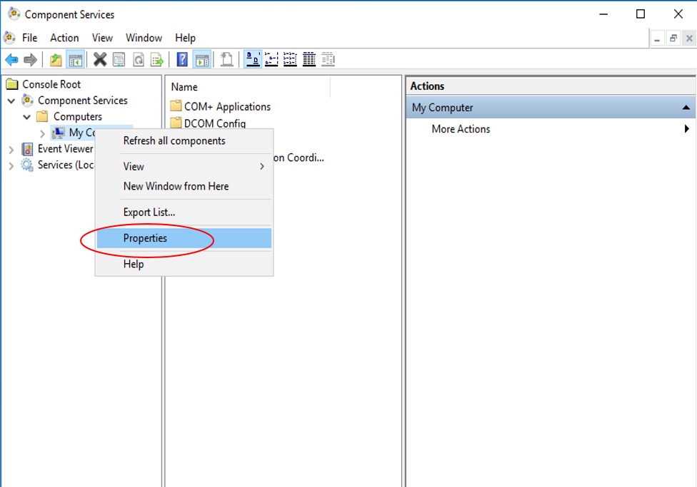Select the Status view toolbar icon
Image resolution: width=697 pixels, height=487 pixels.
pyautogui.click(x=328, y=60)
